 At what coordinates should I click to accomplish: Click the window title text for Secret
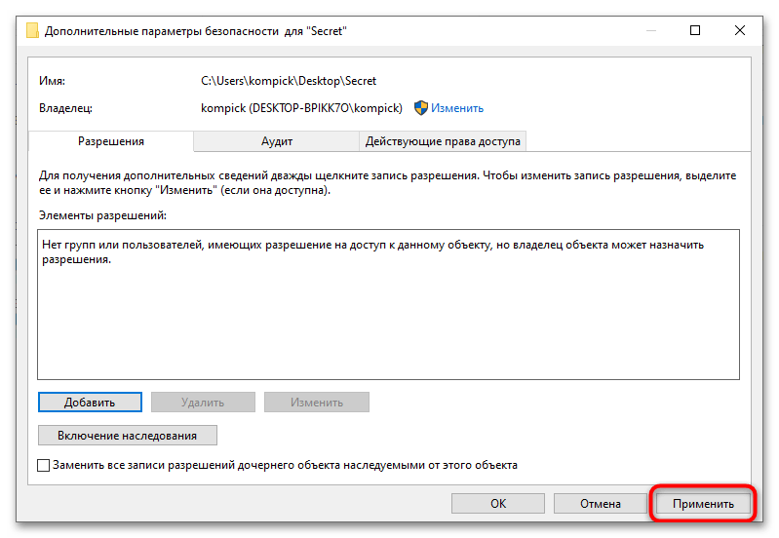coord(196,31)
